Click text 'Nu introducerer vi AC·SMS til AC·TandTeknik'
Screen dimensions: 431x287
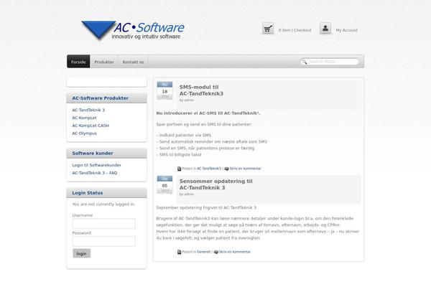pyautogui.click(x=208, y=113)
